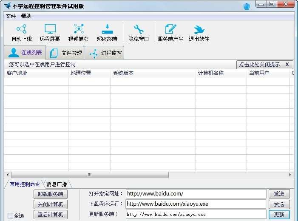Select the 常用控制命令 bottom tab
This screenshot has width=298, height=221.
25,184
